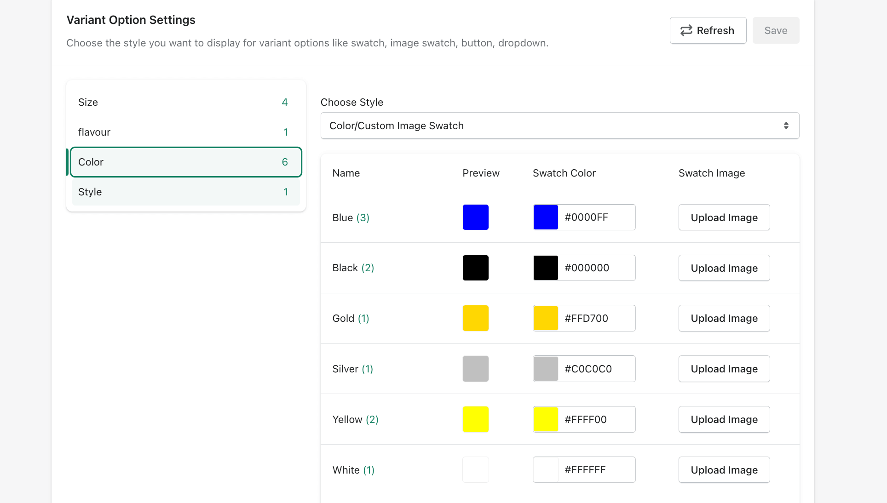The image size is (887, 503).
Task: Upload image for Black swatch
Action: [x=724, y=268]
